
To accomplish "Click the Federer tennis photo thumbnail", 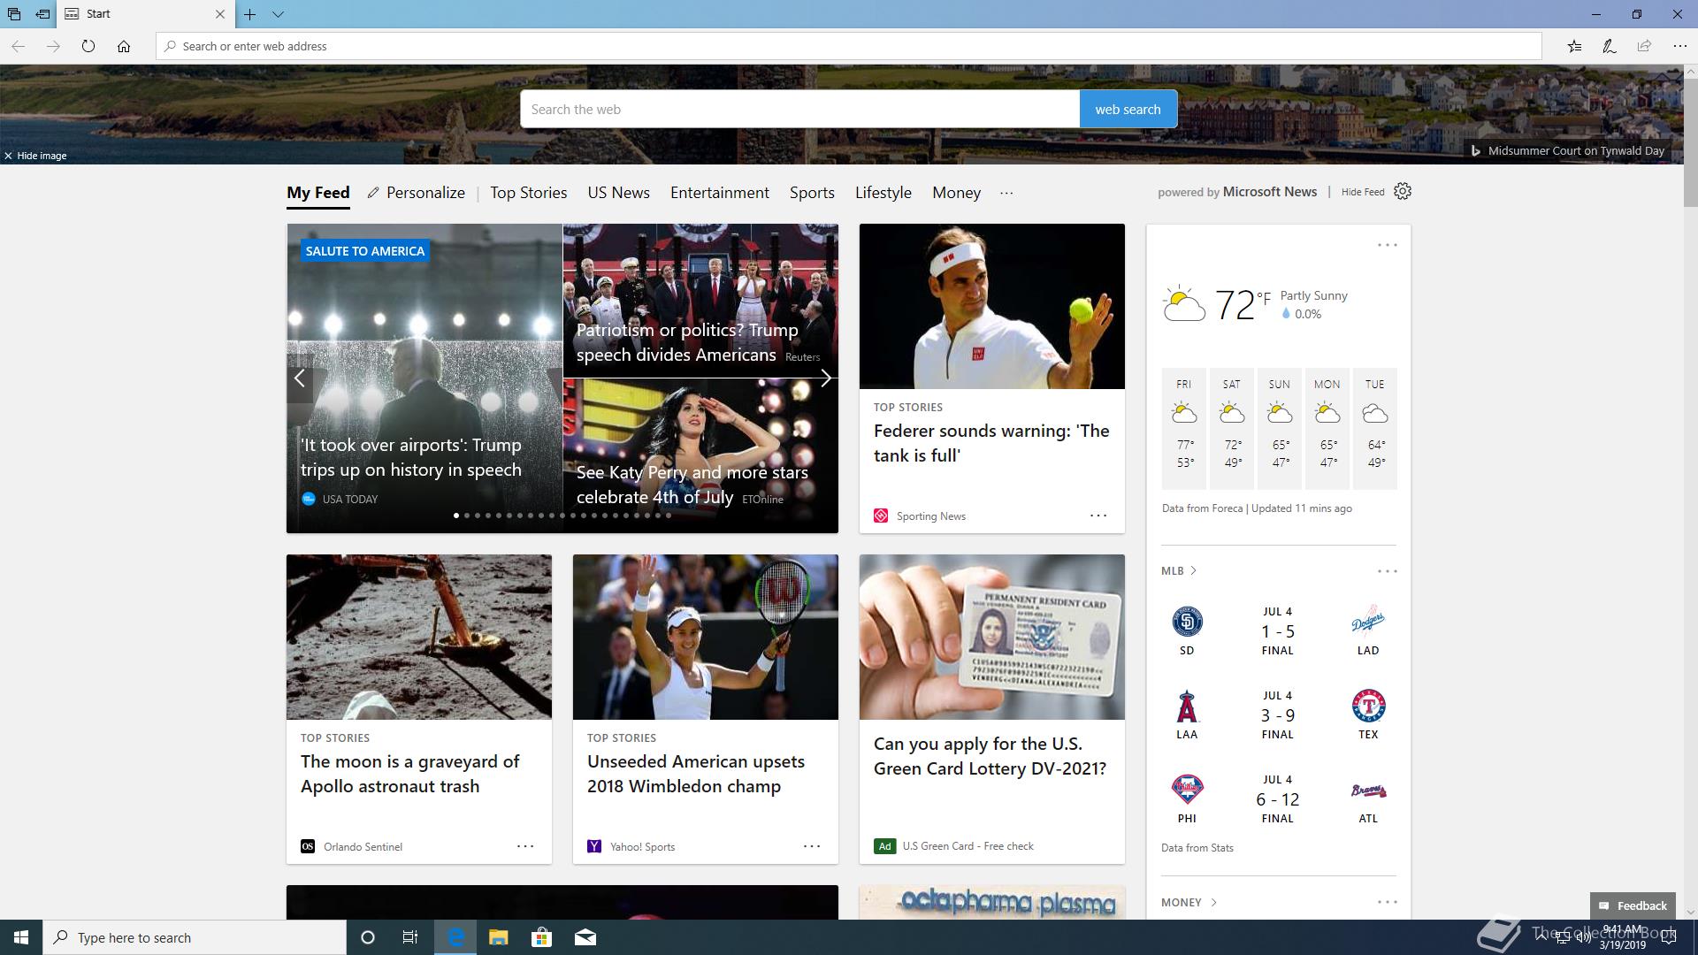I will pyautogui.click(x=992, y=306).
